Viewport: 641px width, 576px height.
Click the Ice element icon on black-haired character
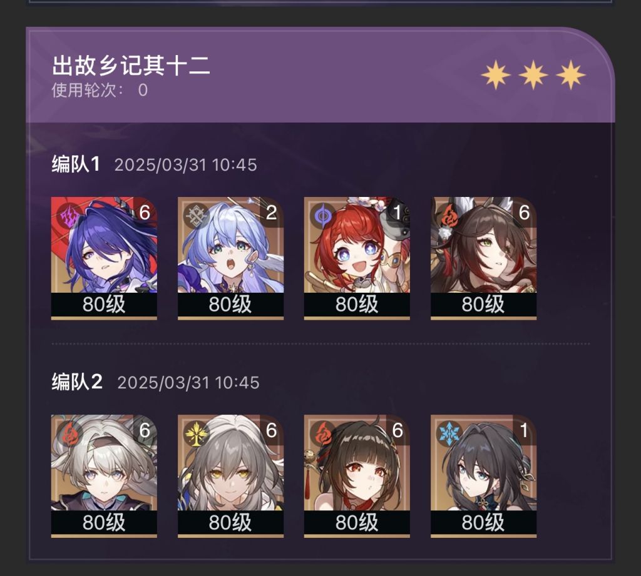tap(449, 434)
